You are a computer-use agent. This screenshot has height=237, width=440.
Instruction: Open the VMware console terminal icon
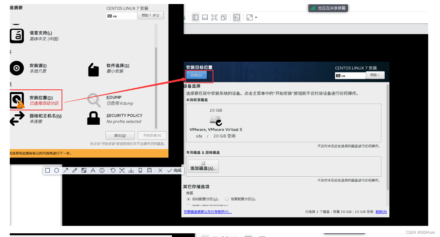pyautogui.click(x=237, y=18)
